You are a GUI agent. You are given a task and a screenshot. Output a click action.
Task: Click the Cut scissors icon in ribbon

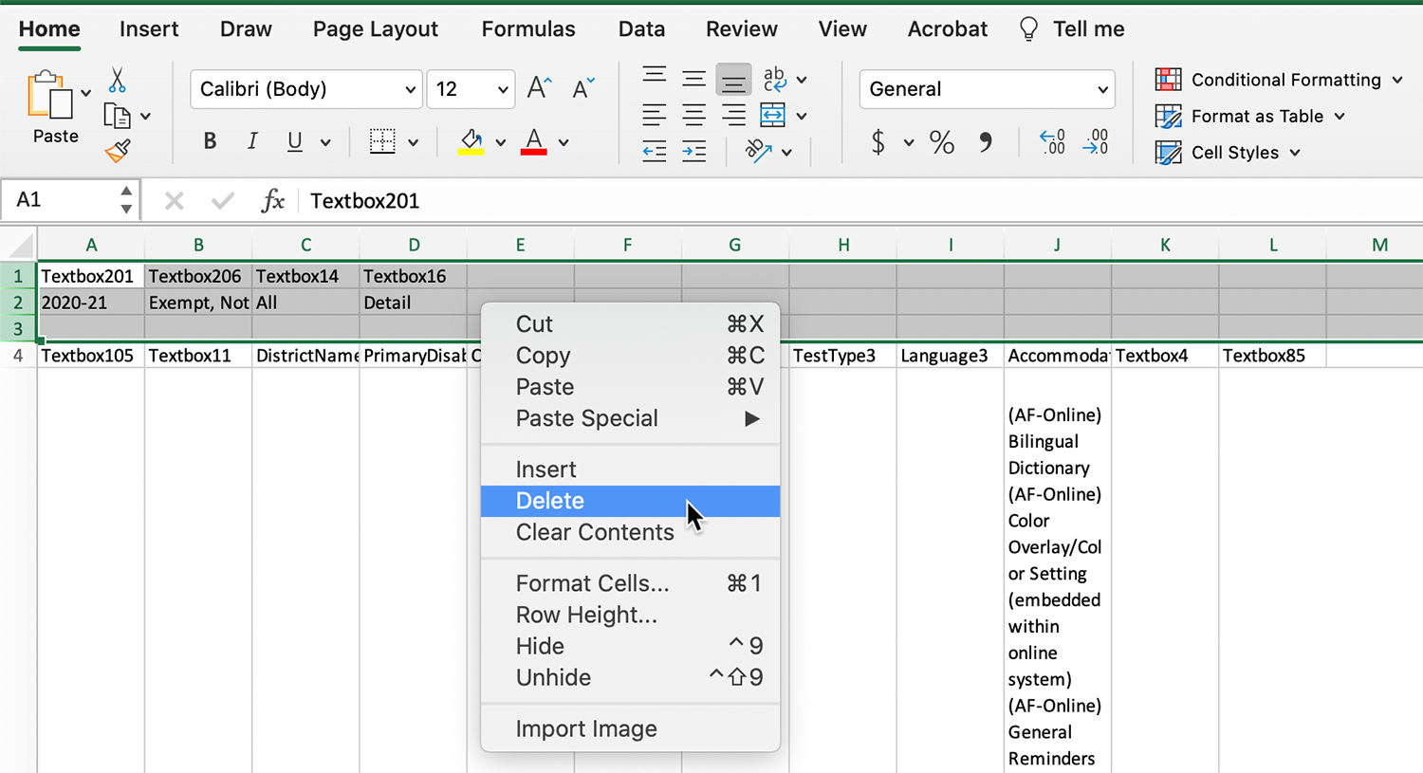117,80
